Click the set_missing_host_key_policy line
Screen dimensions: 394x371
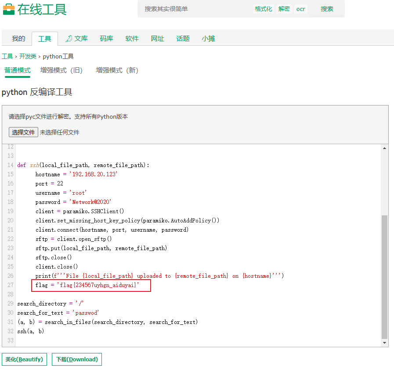127,221
